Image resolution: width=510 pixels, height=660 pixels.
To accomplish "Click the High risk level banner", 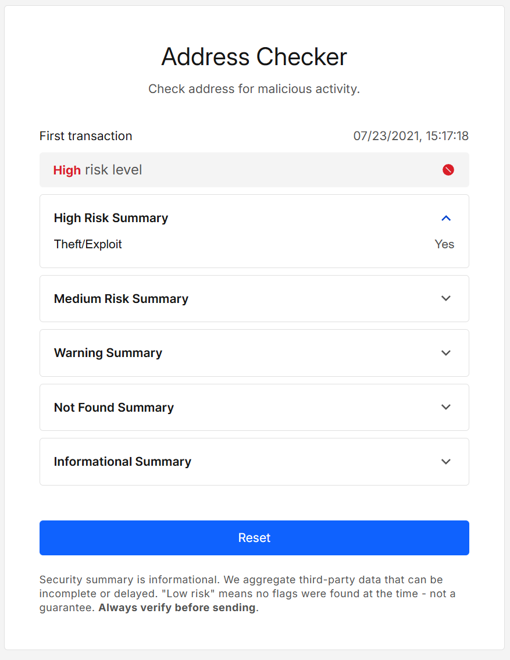I will click(x=254, y=170).
